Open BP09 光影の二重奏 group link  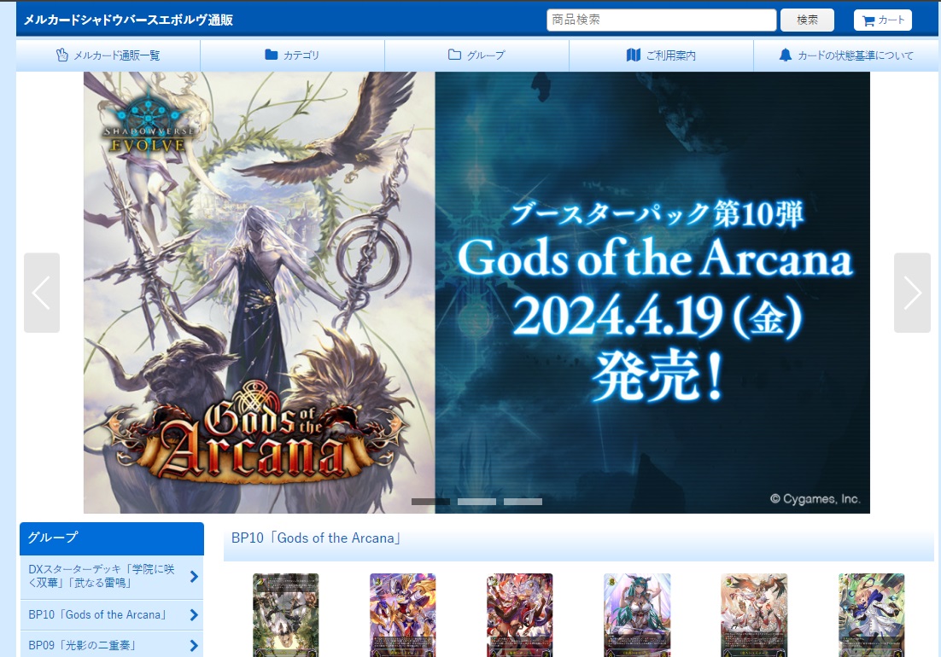(112, 645)
